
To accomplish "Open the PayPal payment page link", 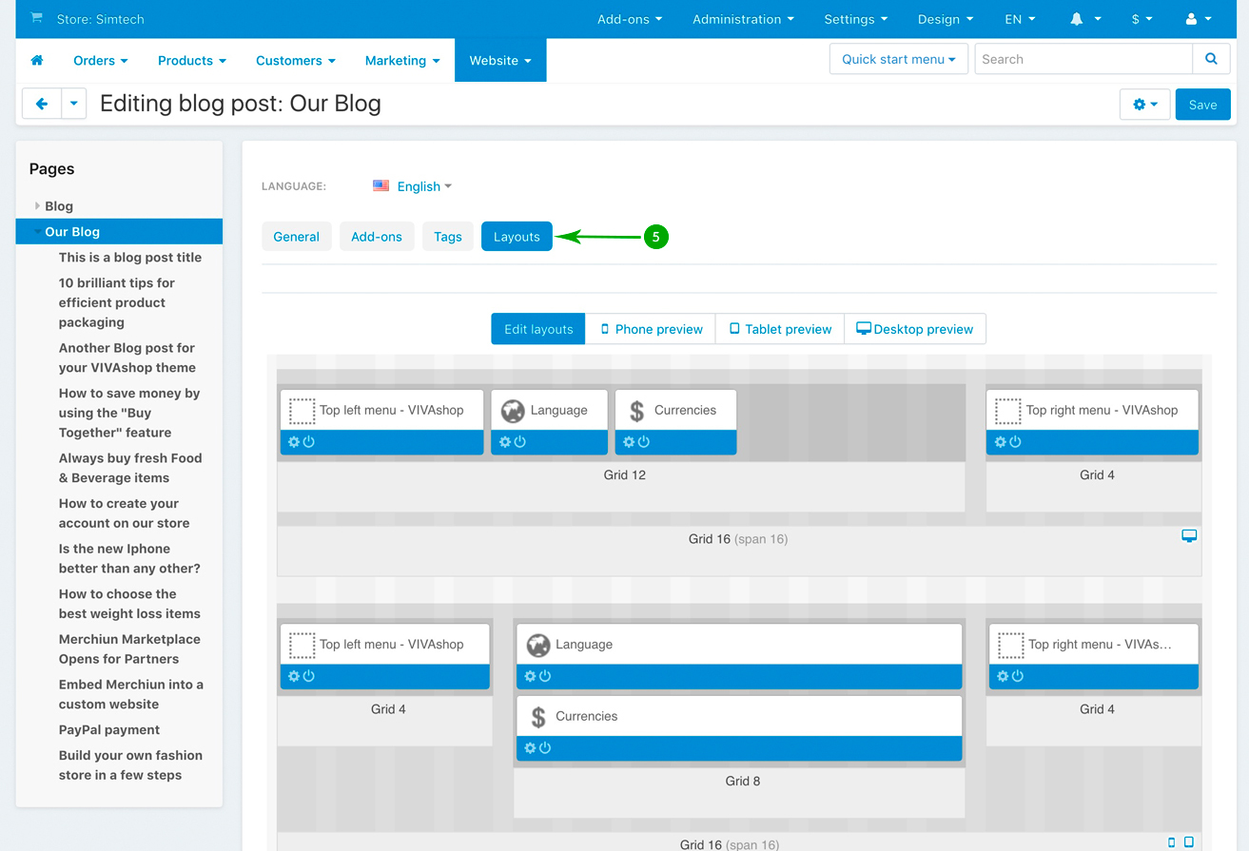I will [x=109, y=729].
